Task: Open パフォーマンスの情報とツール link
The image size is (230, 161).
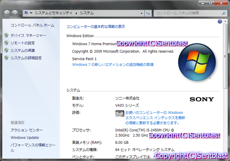Action: coord(33,148)
